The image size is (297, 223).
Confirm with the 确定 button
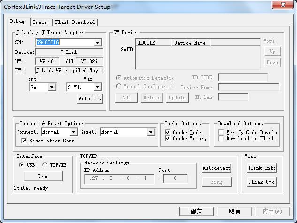point(197,211)
